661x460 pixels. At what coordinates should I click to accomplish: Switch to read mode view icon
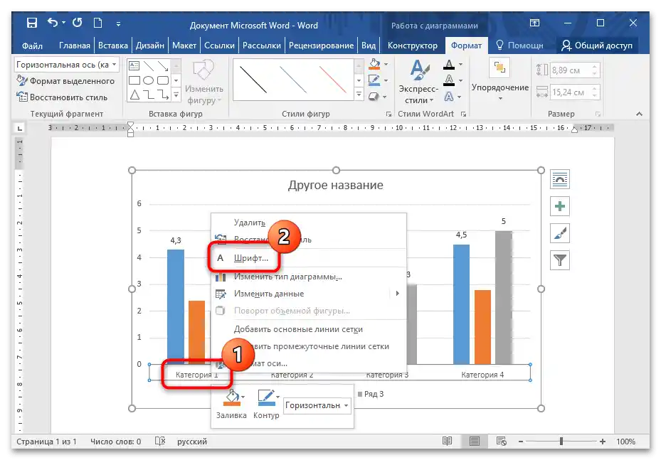447,441
